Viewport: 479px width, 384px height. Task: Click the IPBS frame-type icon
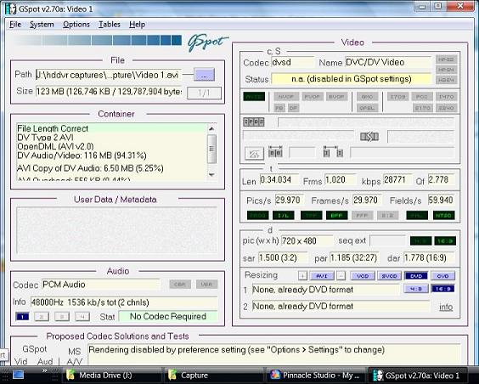254,121
